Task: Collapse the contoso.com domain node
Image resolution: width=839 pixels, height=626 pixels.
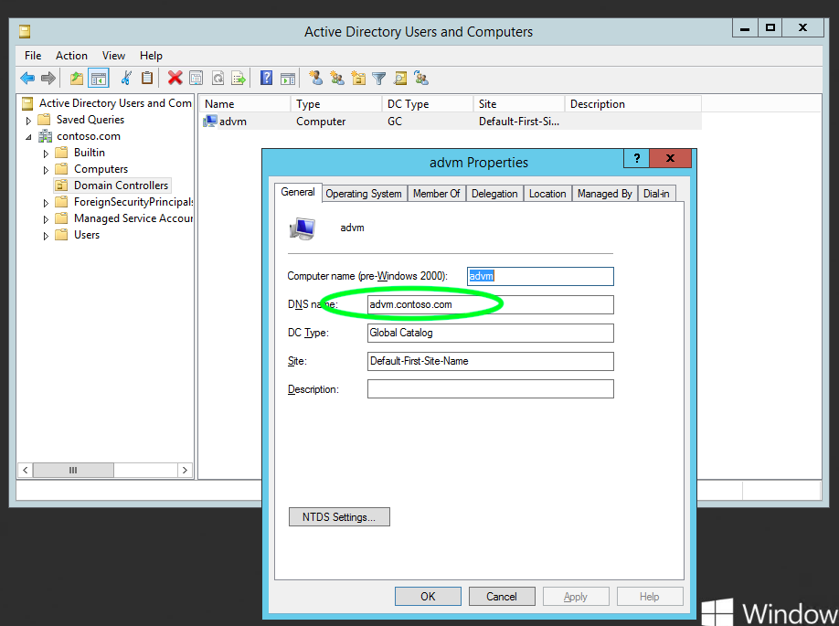Action: [30, 135]
